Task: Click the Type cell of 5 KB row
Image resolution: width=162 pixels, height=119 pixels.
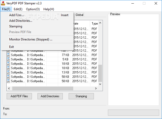Action: (x=94, y=59)
